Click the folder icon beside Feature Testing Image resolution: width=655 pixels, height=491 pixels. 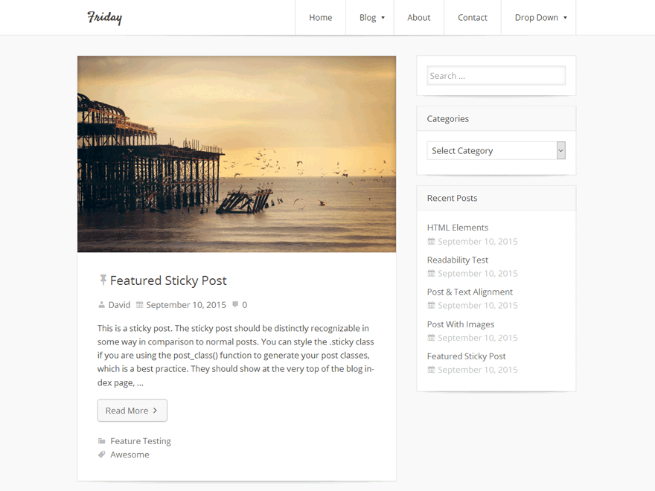[x=102, y=441]
